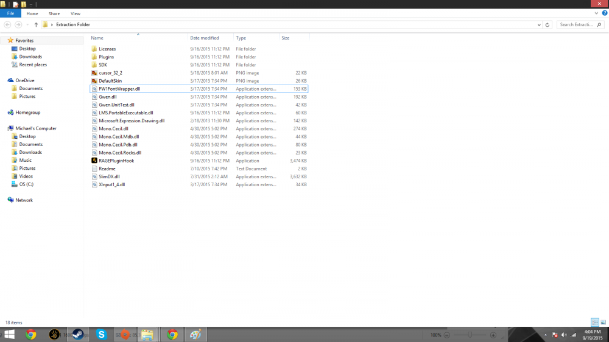Go back with the Back arrow
This screenshot has width=609, height=342.
point(7,24)
